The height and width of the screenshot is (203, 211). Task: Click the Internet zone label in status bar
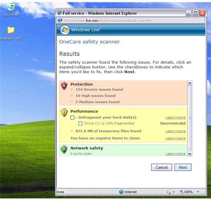point(131,192)
